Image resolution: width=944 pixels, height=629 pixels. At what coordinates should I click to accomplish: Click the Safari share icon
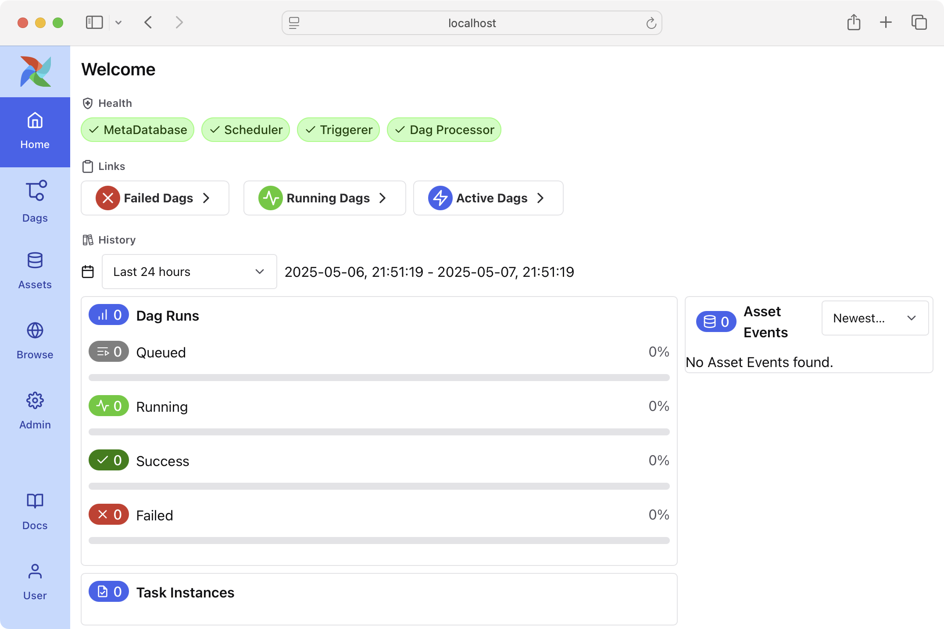tap(854, 23)
